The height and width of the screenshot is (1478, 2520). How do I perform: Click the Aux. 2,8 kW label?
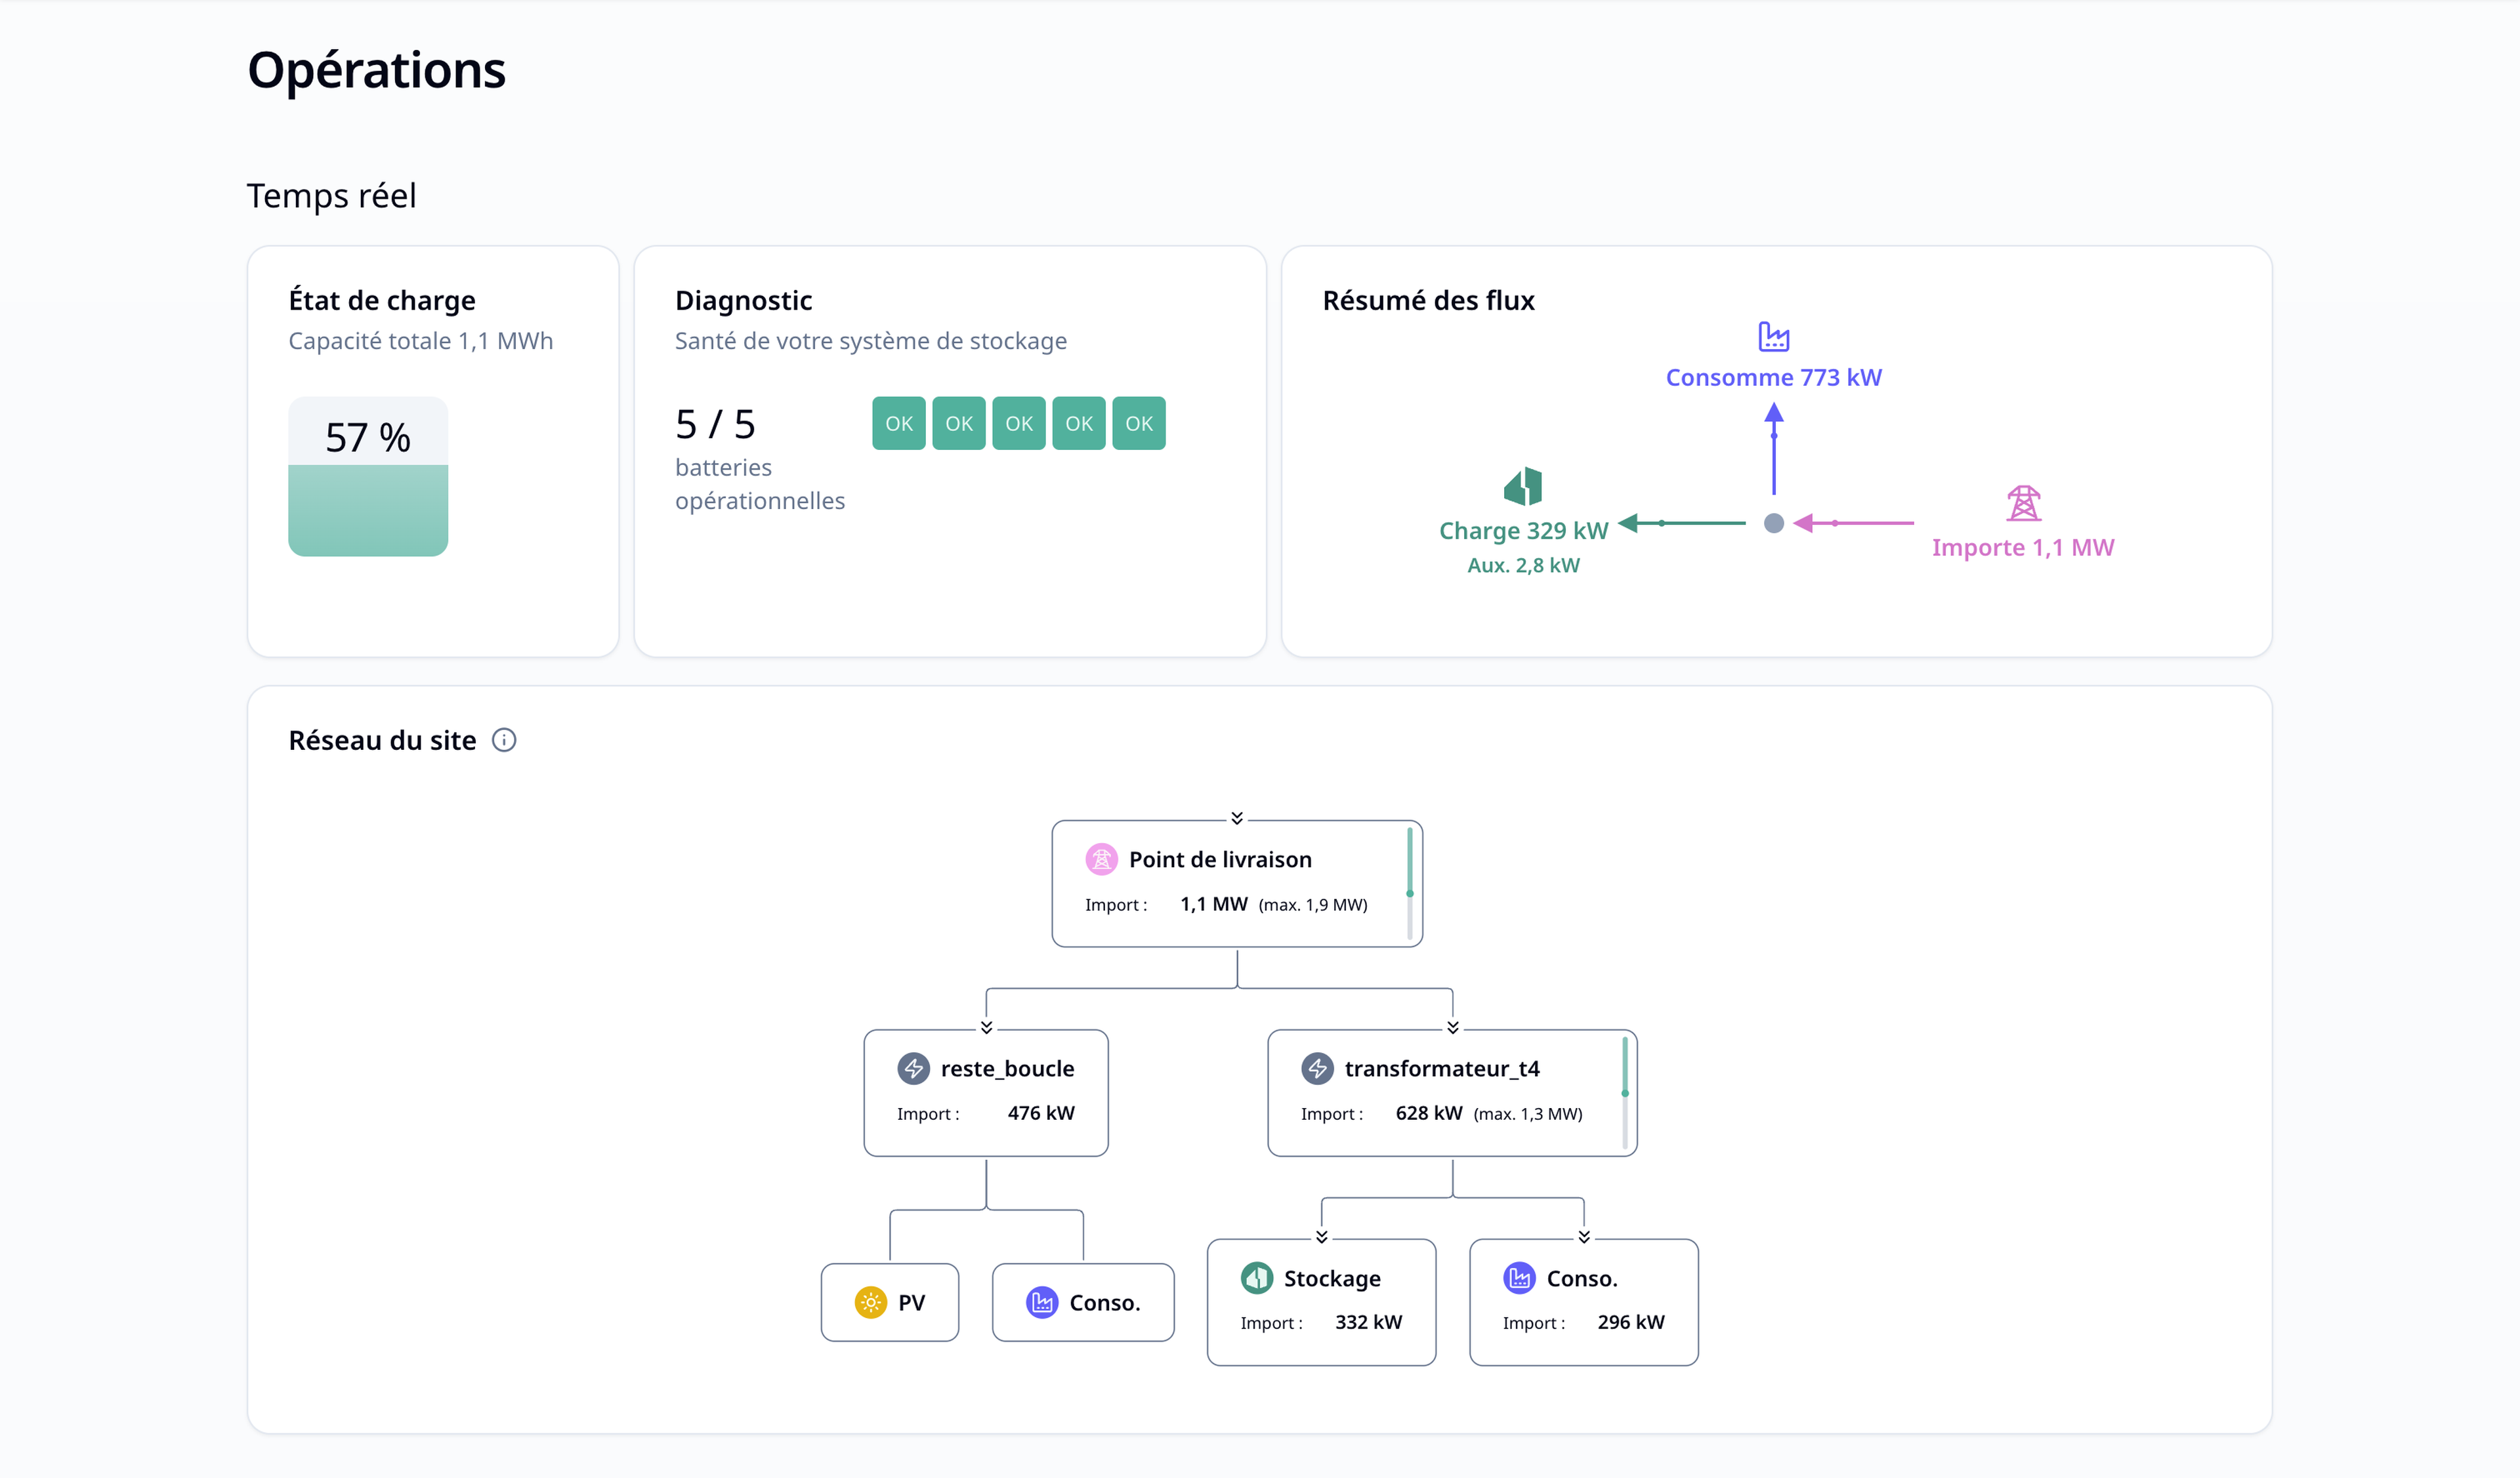pos(1523,565)
